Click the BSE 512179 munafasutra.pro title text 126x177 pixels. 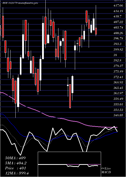click(x=20, y=3)
